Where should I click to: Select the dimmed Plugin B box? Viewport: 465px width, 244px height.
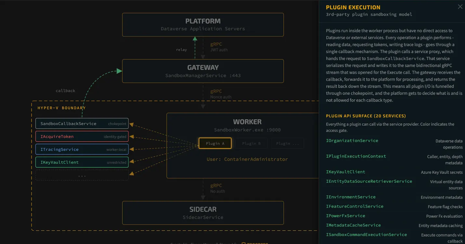251,143
